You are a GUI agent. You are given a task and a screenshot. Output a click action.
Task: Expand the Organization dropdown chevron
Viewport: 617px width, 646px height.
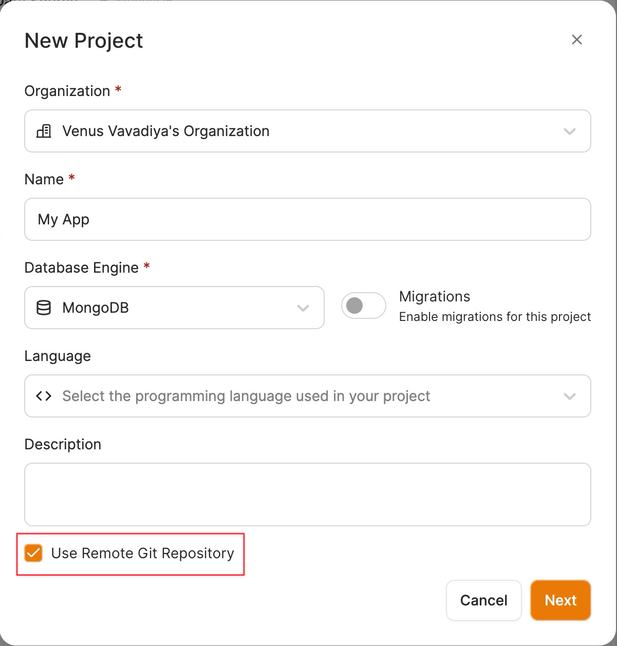(x=569, y=131)
